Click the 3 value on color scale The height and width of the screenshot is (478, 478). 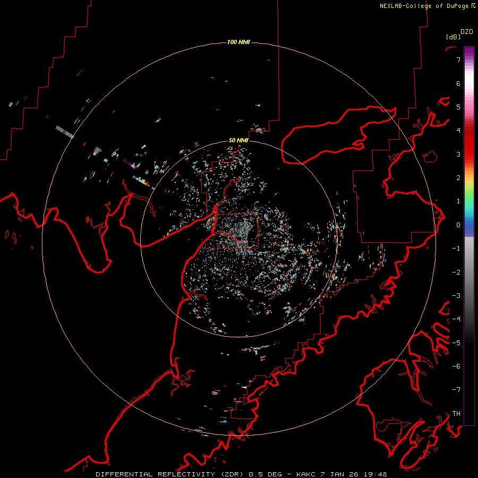tap(458, 154)
